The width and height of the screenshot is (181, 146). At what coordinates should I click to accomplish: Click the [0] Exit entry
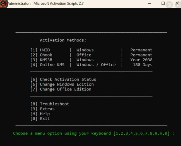[40, 119]
